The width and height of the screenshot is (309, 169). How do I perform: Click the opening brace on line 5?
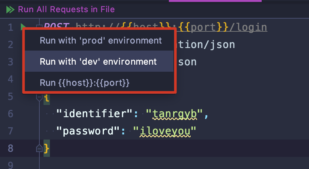click(x=46, y=98)
